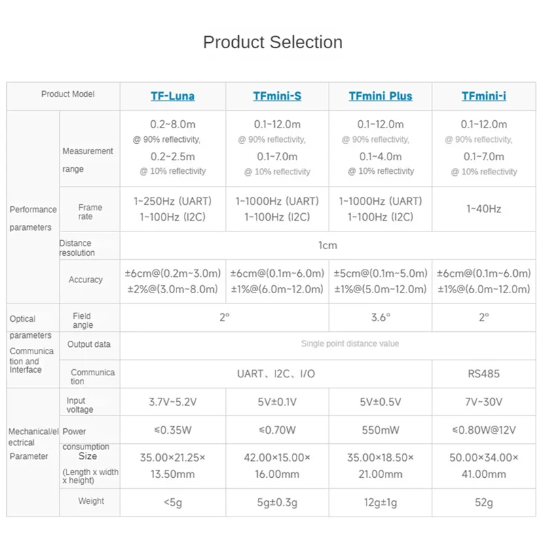Follow the TFmini-i model link
The width and height of the screenshot is (543, 543).
(484, 96)
